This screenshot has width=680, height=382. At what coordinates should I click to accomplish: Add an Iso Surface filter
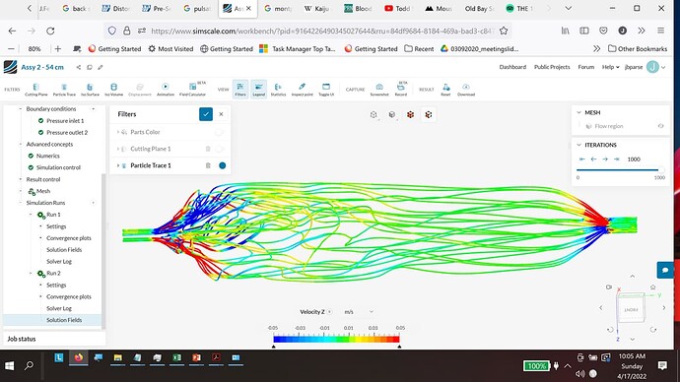click(90, 90)
